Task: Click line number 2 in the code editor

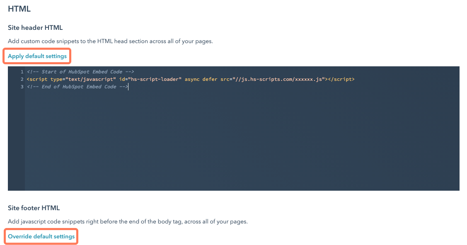Action: 22,79
